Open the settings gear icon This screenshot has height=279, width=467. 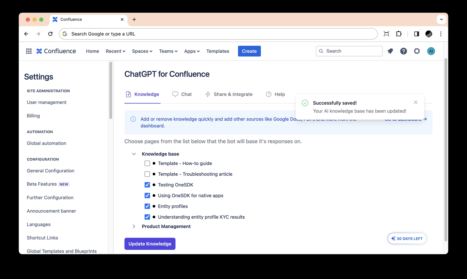417,51
